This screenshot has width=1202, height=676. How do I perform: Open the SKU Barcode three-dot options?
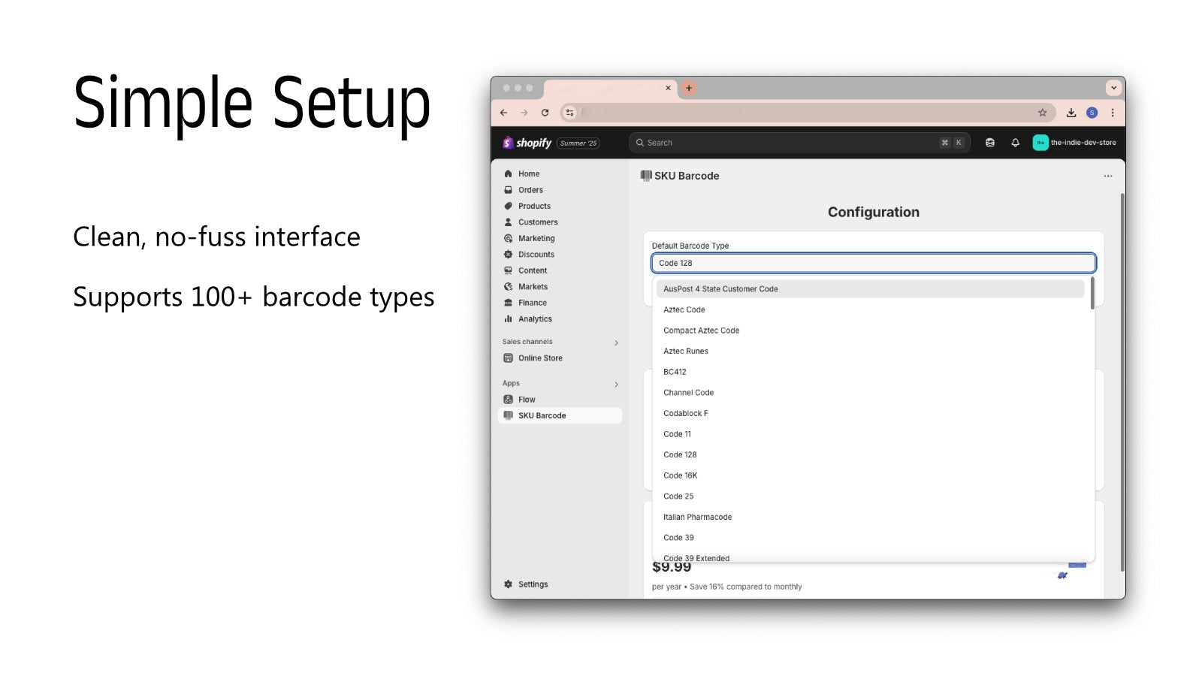click(1107, 176)
